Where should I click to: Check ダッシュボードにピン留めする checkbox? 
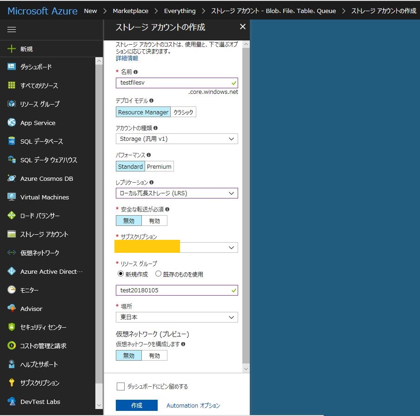[120, 386]
